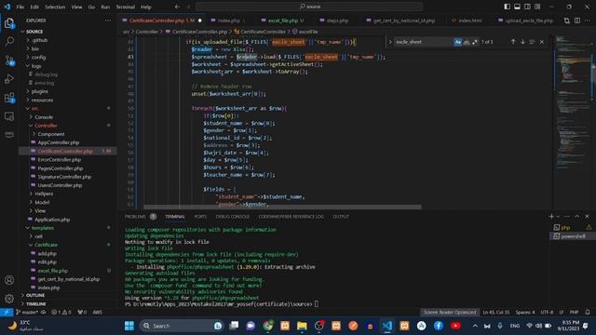Viewport: 596px width, 335px height.
Task: Switch to the DEBUG CONSOLE panel tab
Action: [x=232, y=217]
